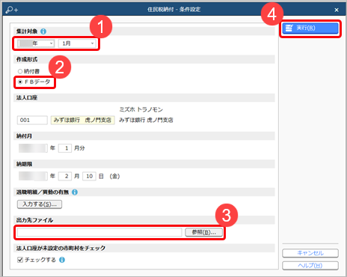347x277 pixels.
Task: Open the 1月 month dropdown
Action: pos(77,43)
